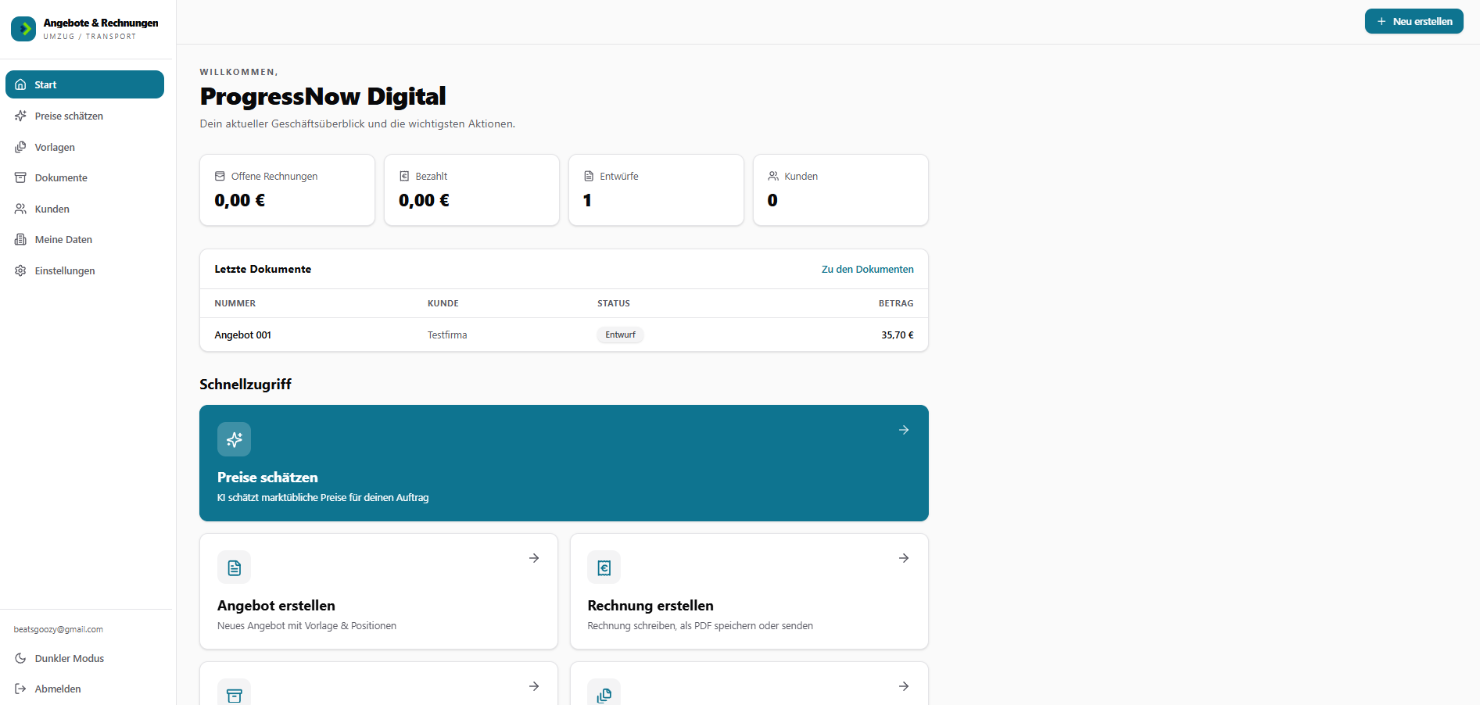The width and height of the screenshot is (1480, 705).
Task: Click the Entwürfe document icon
Action: pyautogui.click(x=589, y=176)
